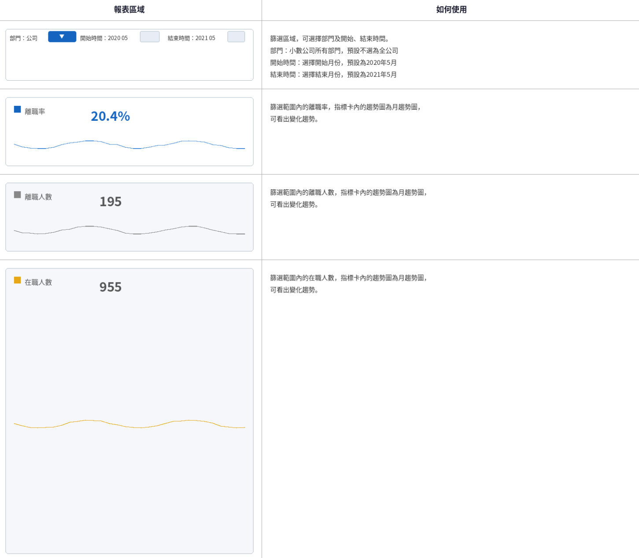Click the 20.4% turnover rate value
The height and width of the screenshot is (558, 639).
(x=110, y=116)
